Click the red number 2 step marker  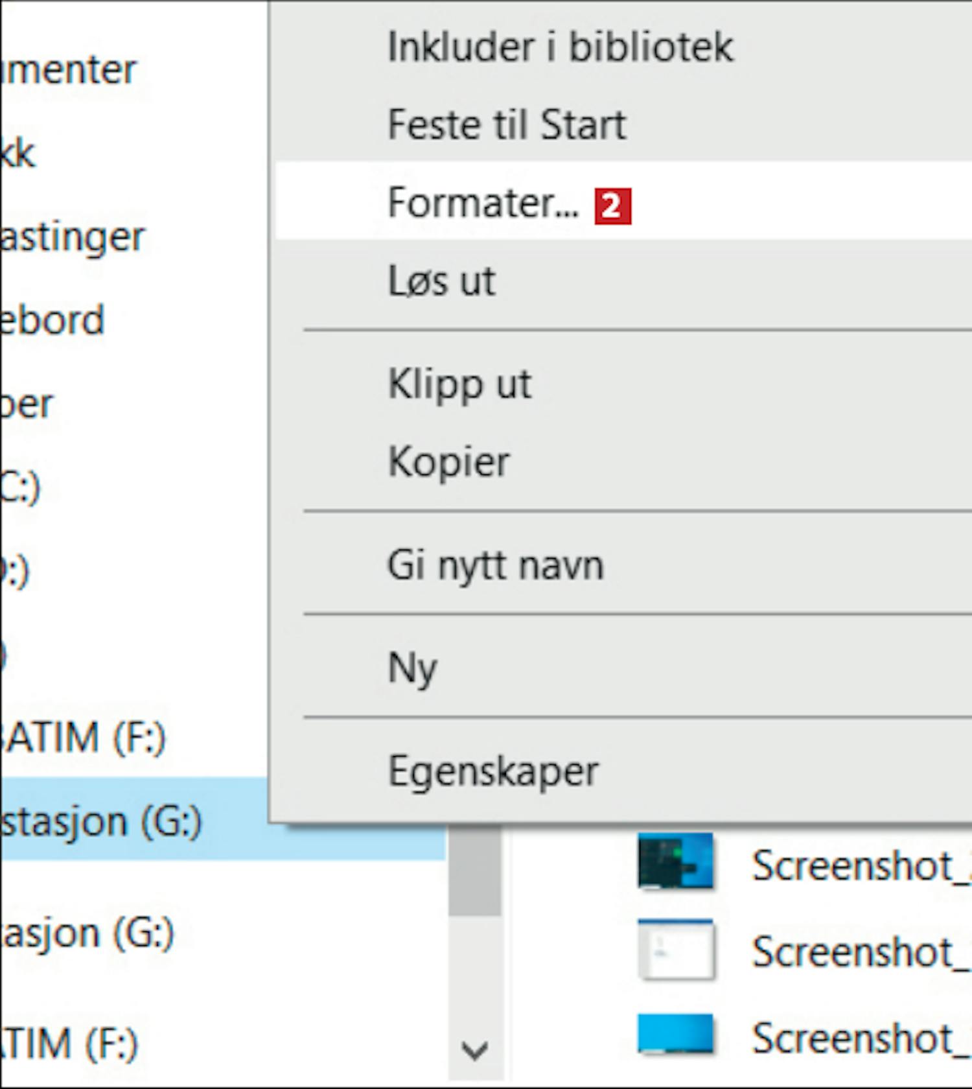(612, 207)
